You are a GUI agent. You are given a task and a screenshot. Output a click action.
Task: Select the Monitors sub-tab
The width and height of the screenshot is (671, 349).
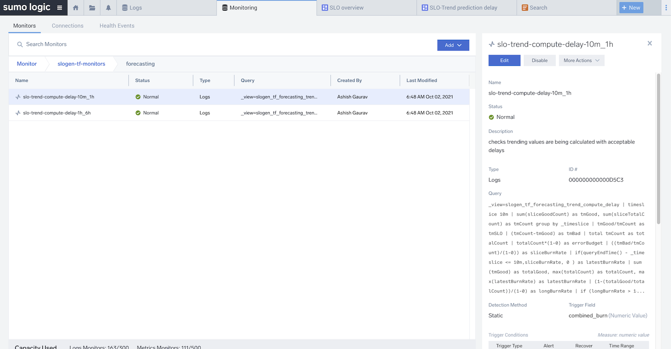pos(24,26)
